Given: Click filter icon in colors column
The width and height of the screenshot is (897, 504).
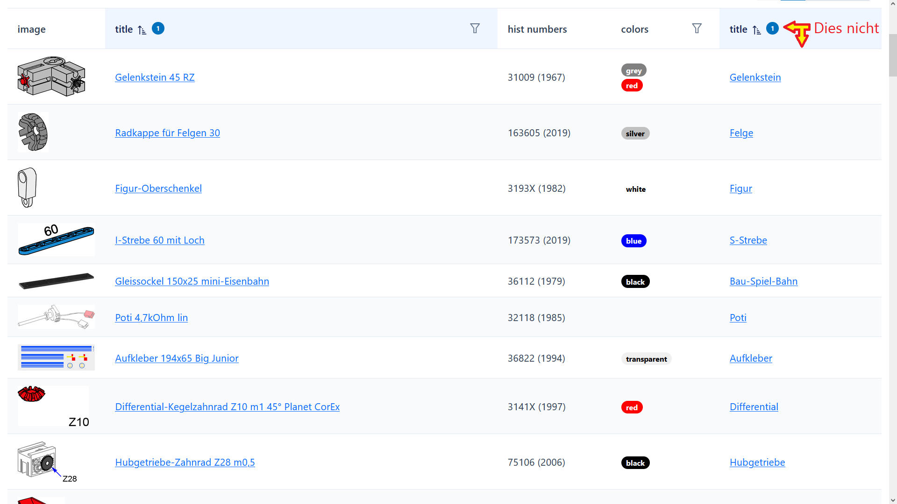Looking at the screenshot, I should coord(697,28).
